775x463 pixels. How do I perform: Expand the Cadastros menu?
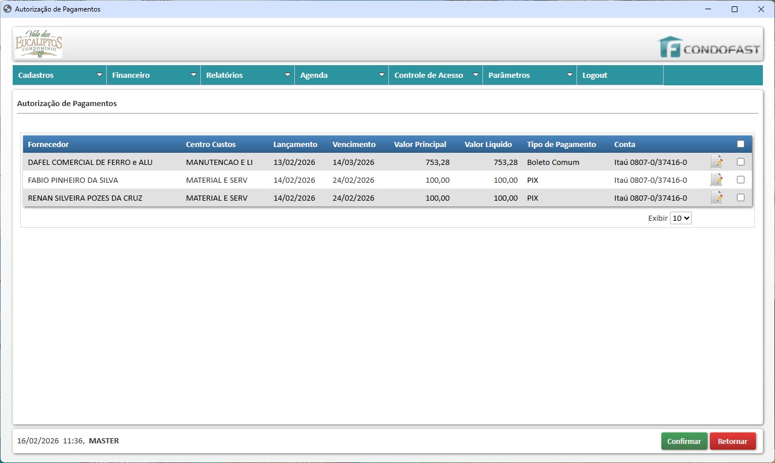click(x=59, y=75)
